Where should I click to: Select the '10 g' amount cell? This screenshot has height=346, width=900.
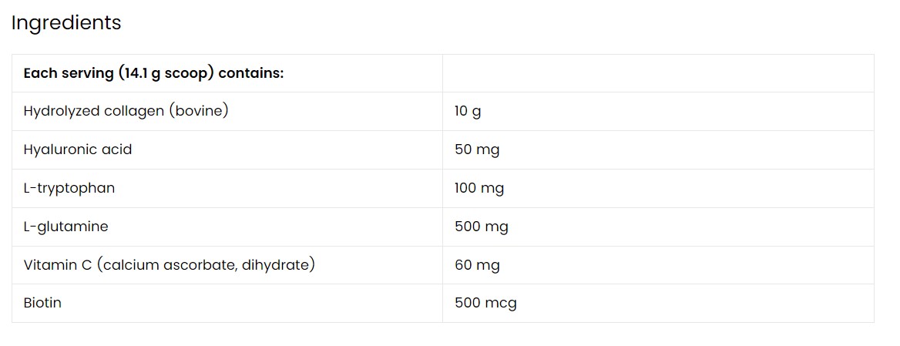click(x=468, y=112)
